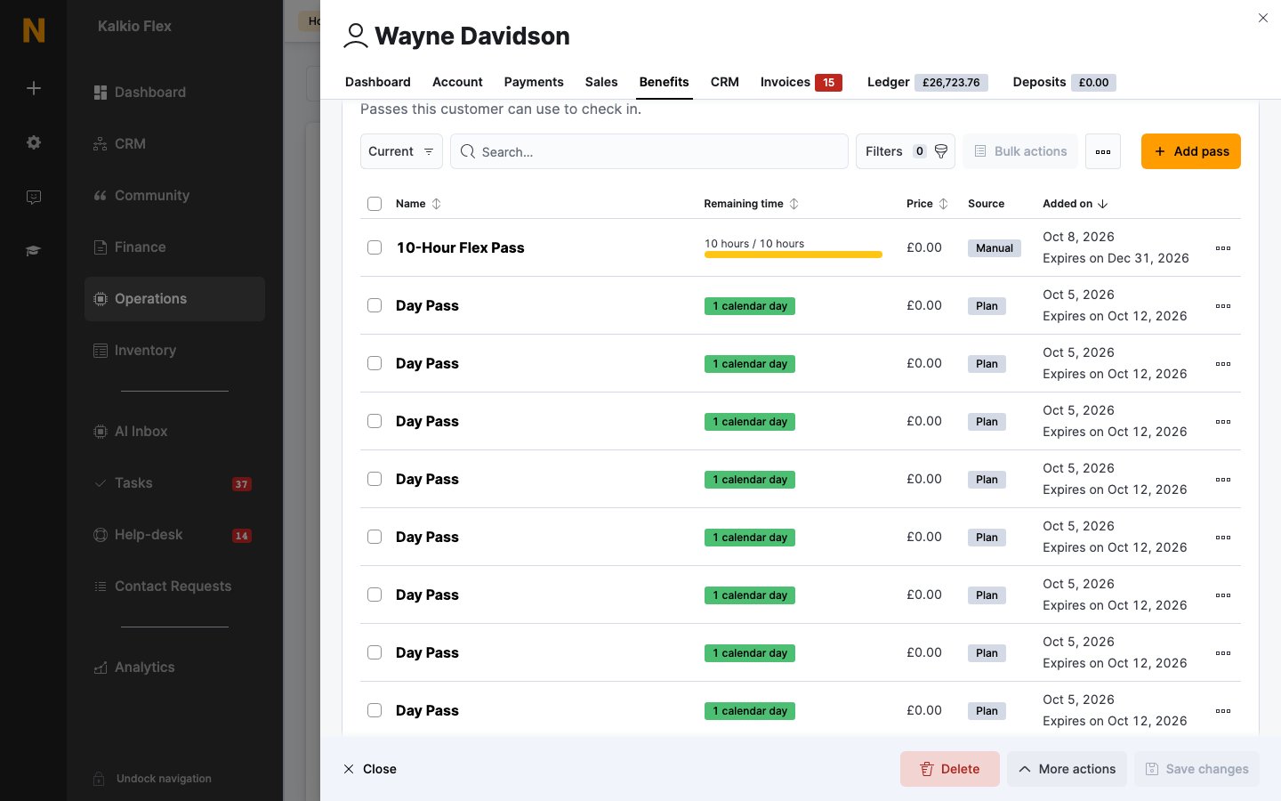Screen dimensions: 1281x801
Task: Click the passes search field
Action: coord(649,151)
